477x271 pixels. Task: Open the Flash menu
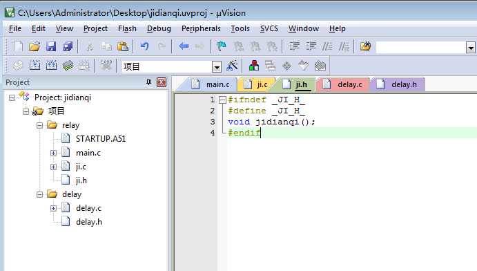[x=127, y=28]
